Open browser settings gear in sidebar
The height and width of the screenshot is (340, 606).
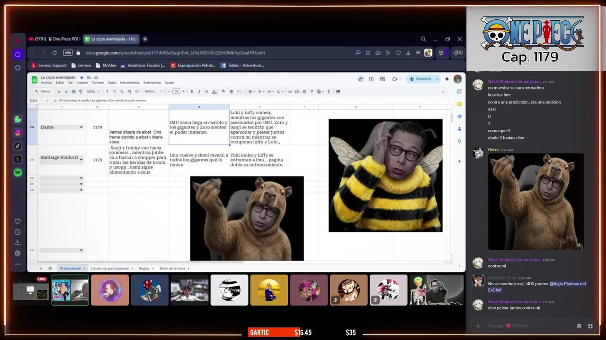(18, 253)
